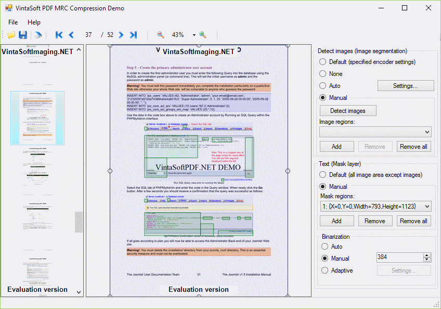This screenshot has height=309, width=441.
Task: Go to the next page
Action: click(x=121, y=35)
